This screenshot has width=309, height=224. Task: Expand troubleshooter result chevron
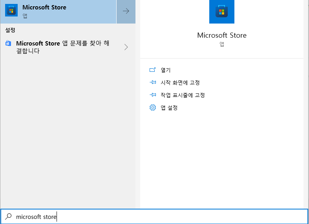tap(126, 47)
